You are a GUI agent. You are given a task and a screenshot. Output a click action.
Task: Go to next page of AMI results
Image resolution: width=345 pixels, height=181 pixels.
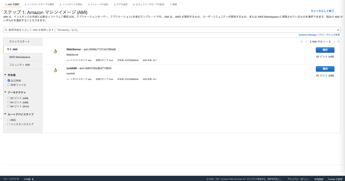(x=334, y=42)
